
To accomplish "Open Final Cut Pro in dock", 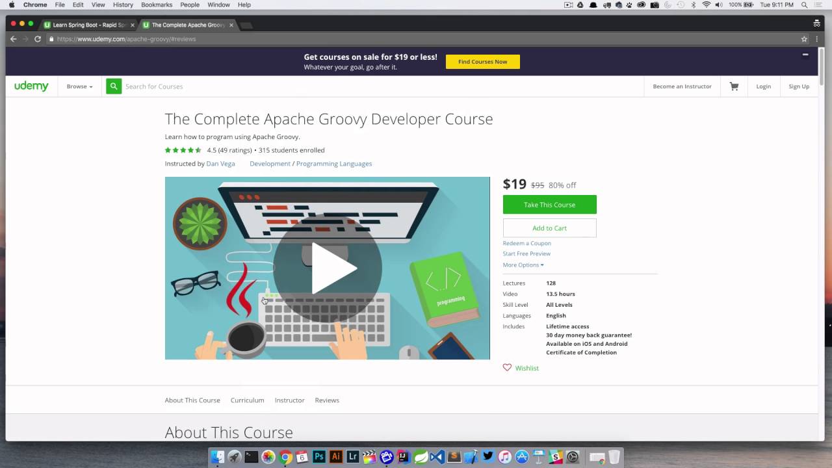I will coord(370,457).
